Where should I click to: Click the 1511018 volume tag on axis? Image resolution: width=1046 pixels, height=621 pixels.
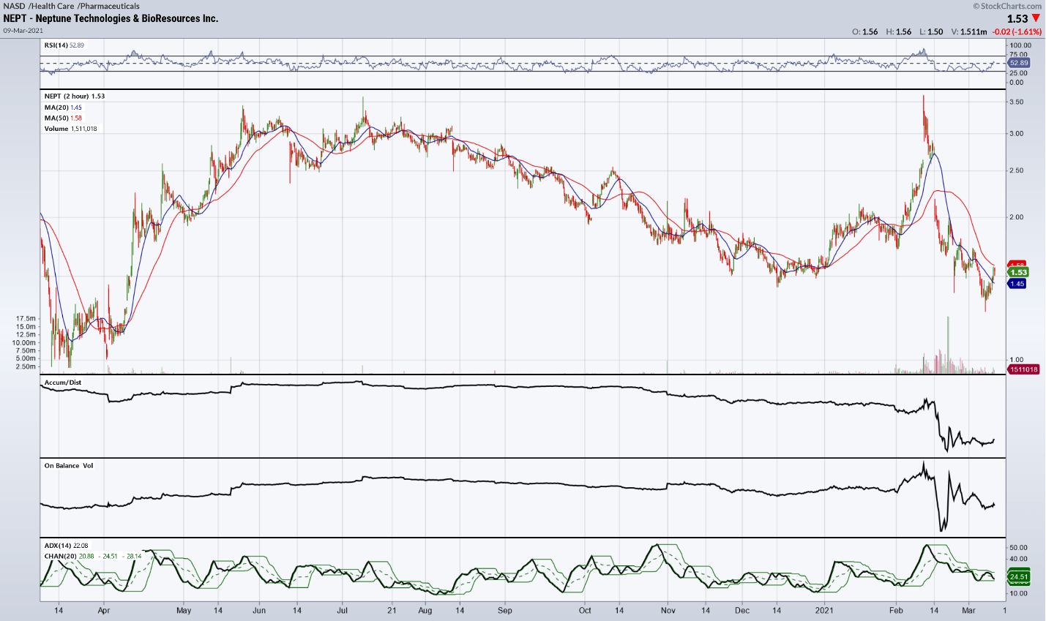click(1024, 369)
